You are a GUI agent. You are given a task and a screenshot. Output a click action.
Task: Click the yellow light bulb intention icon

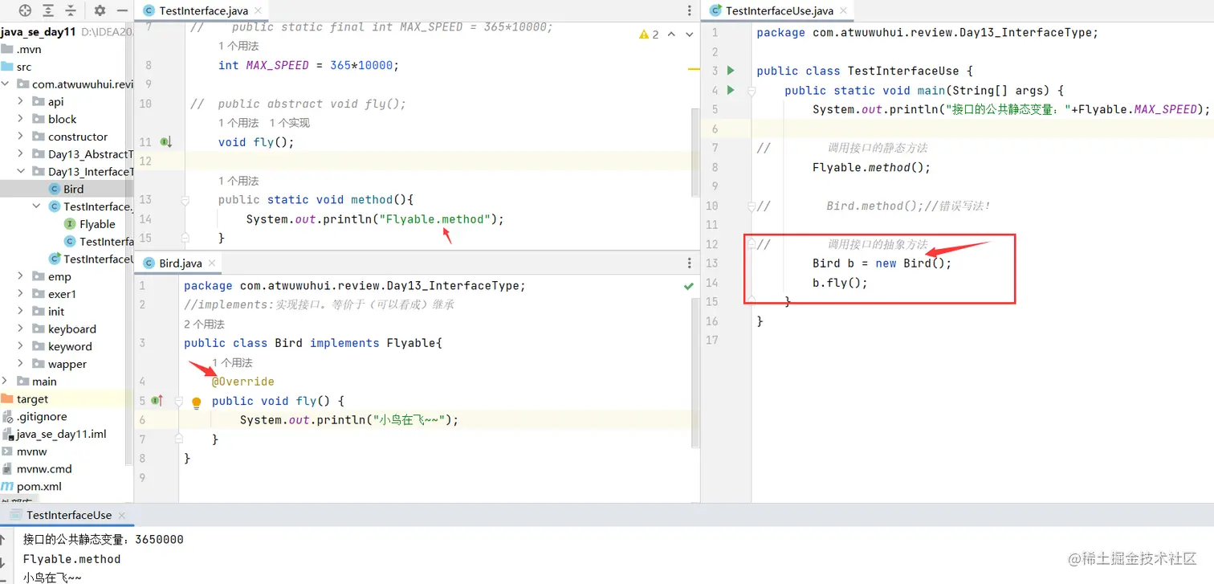[196, 402]
